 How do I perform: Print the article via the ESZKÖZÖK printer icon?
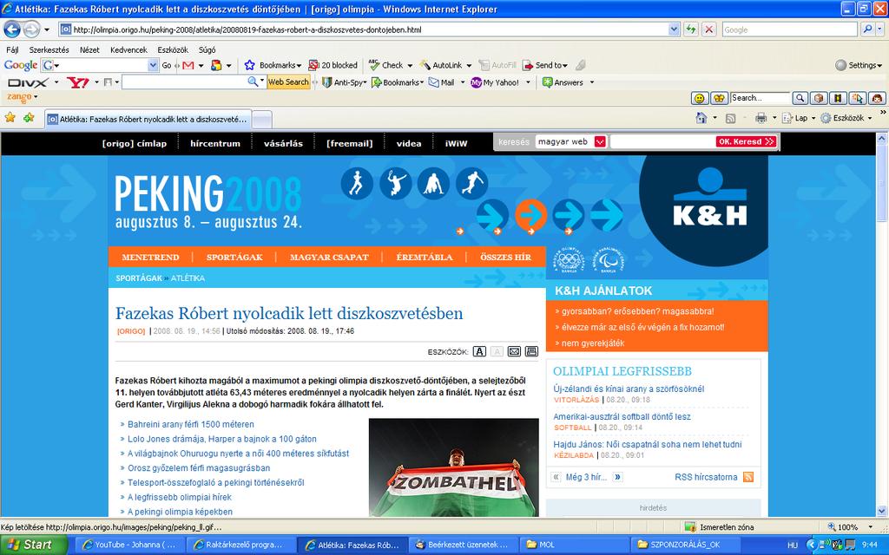click(531, 352)
